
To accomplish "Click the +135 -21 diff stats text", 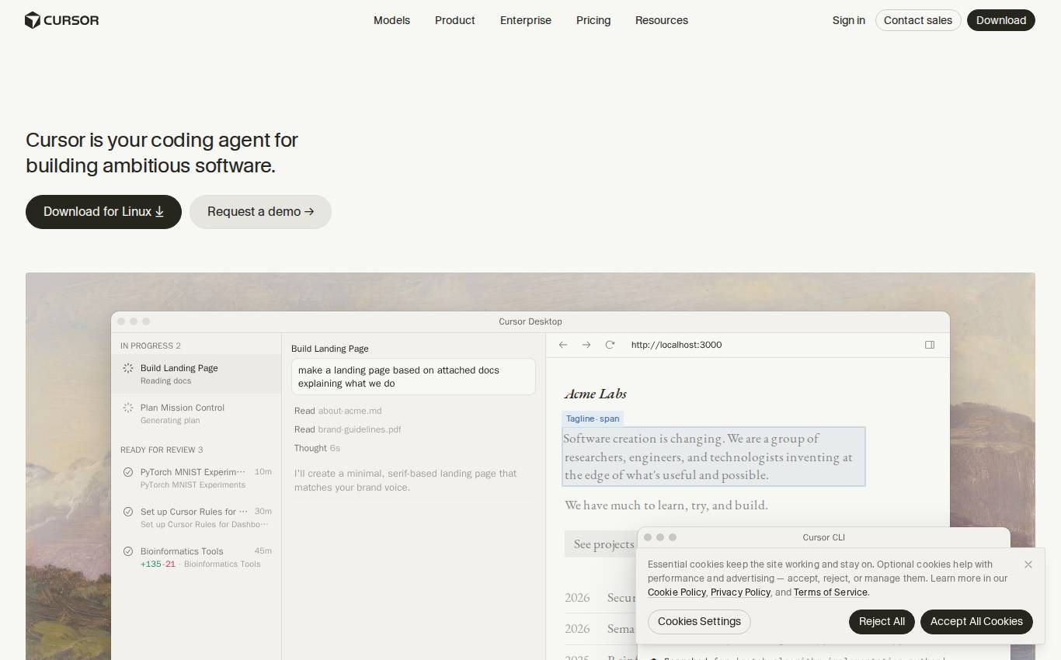I will [x=158, y=564].
